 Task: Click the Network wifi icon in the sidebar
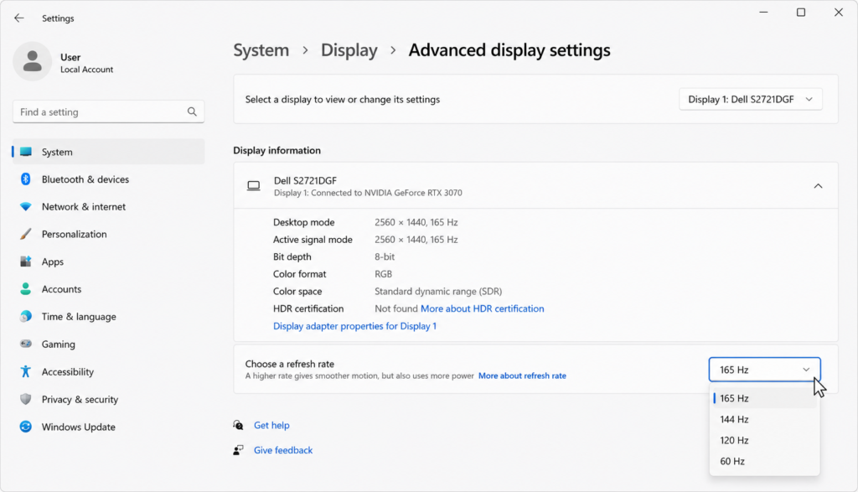coord(26,207)
